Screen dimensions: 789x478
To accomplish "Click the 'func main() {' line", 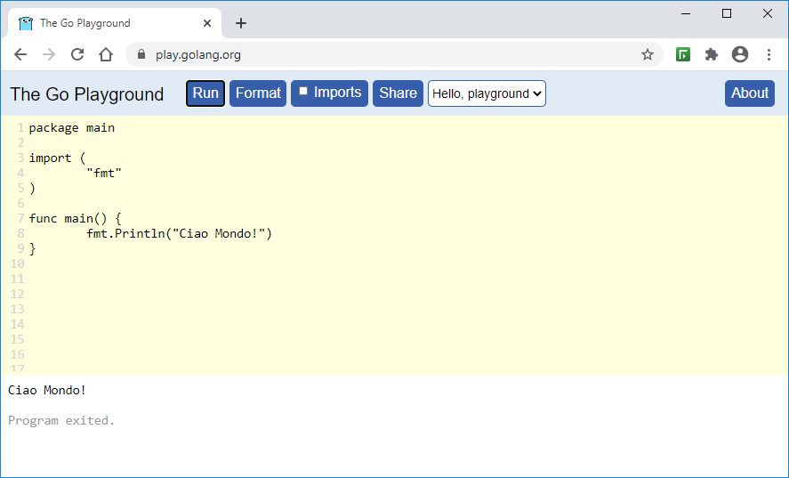I will 76,219.
